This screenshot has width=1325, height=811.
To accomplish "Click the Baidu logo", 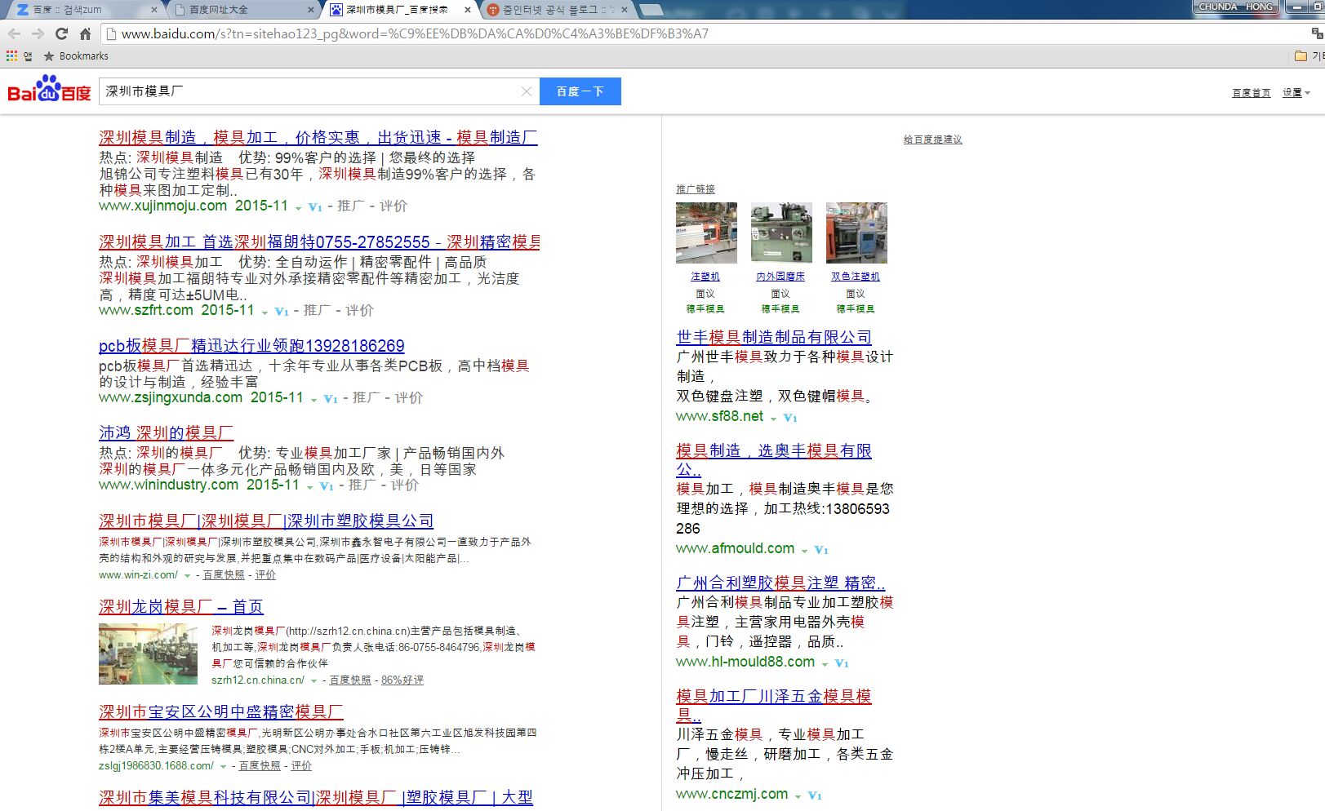I will click(x=49, y=91).
